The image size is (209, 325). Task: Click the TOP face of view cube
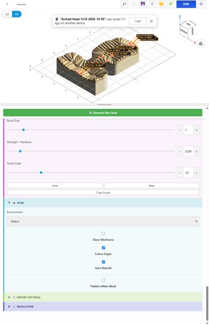point(188,24)
